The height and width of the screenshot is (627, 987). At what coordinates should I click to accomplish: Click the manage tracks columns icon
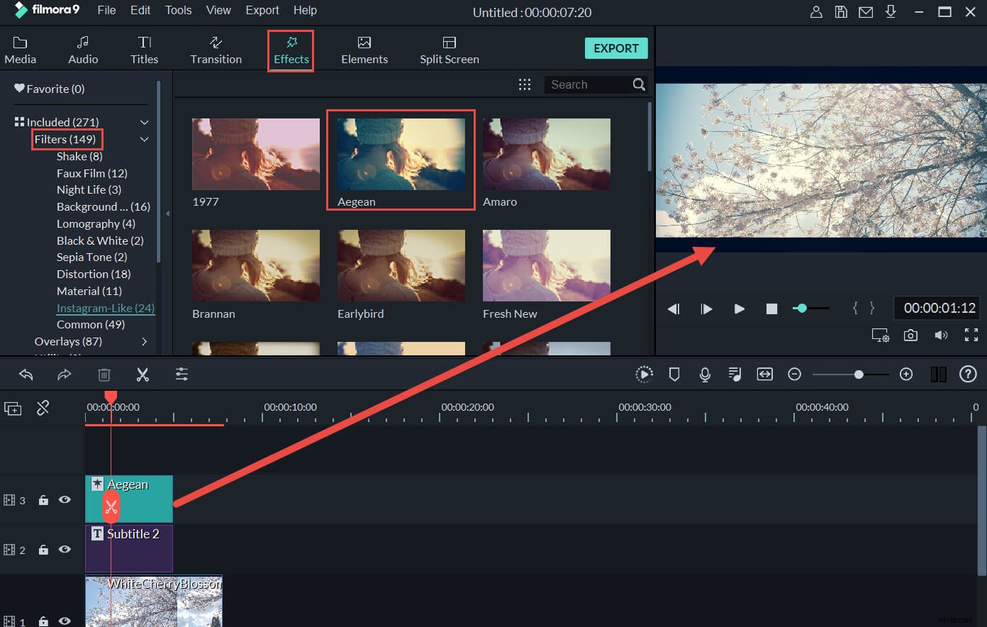pyautogui.click(x=938, y=374)
